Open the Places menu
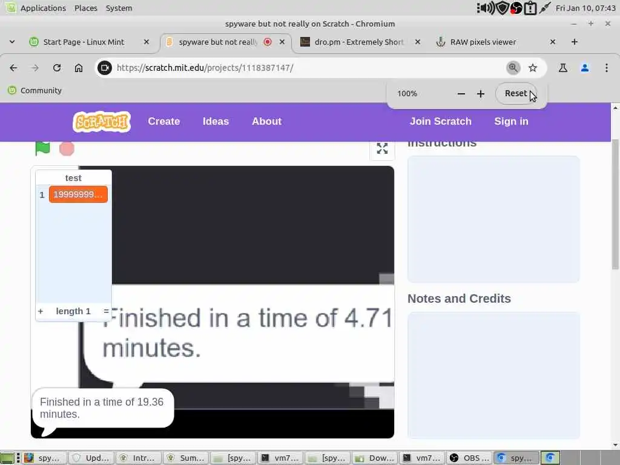Image resolution: width=620 pixels, height=465 pixels. [86, 8]
